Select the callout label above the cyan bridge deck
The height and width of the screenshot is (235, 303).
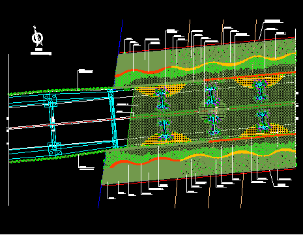[x=85, y=71]
